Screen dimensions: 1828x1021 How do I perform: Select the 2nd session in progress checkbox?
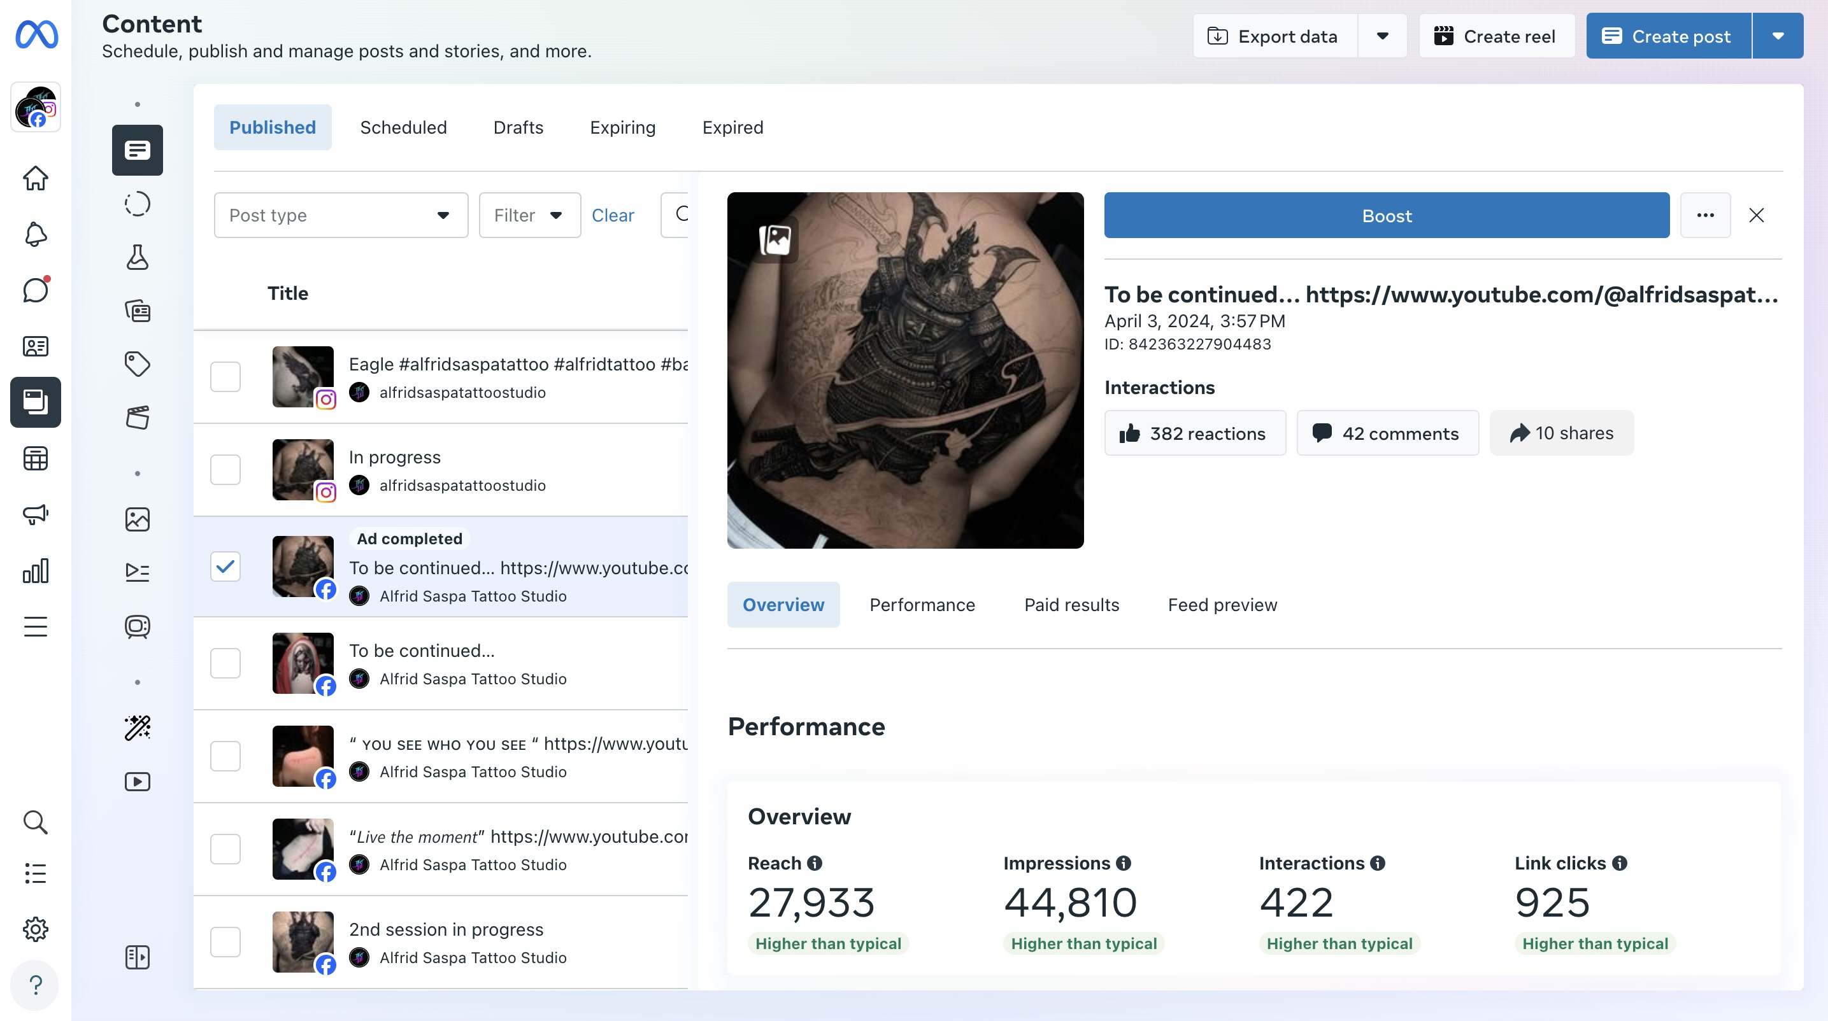pyautogui.click(x=225, y=941)
